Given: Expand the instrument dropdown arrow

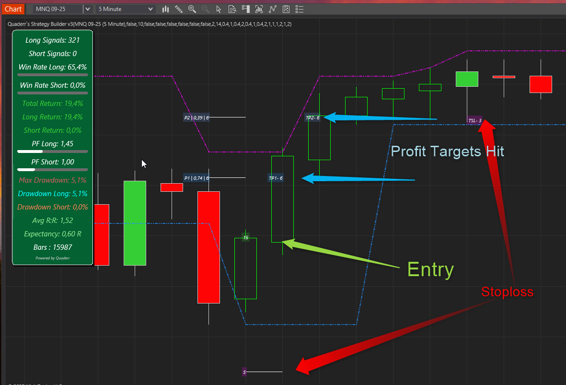Looking at the screenshot, I should click(87, 9).
